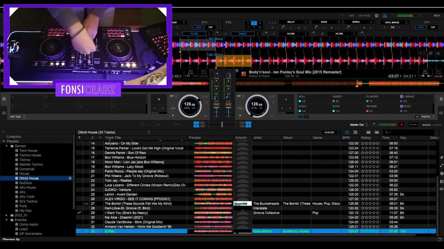The image size is (444, 249).
Task: Toggle left deck KEY SYNC
Action: 190,72
